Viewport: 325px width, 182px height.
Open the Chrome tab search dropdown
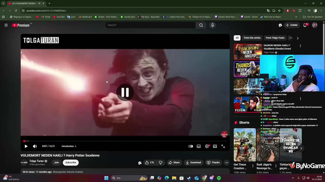coord(3,4)
